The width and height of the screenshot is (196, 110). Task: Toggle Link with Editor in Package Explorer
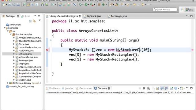pos(34,21)
